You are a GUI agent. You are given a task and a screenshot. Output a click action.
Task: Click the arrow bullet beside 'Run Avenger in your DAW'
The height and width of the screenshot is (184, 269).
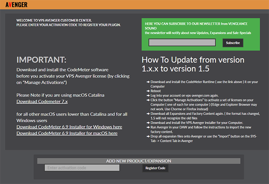(x=148, y=127)
